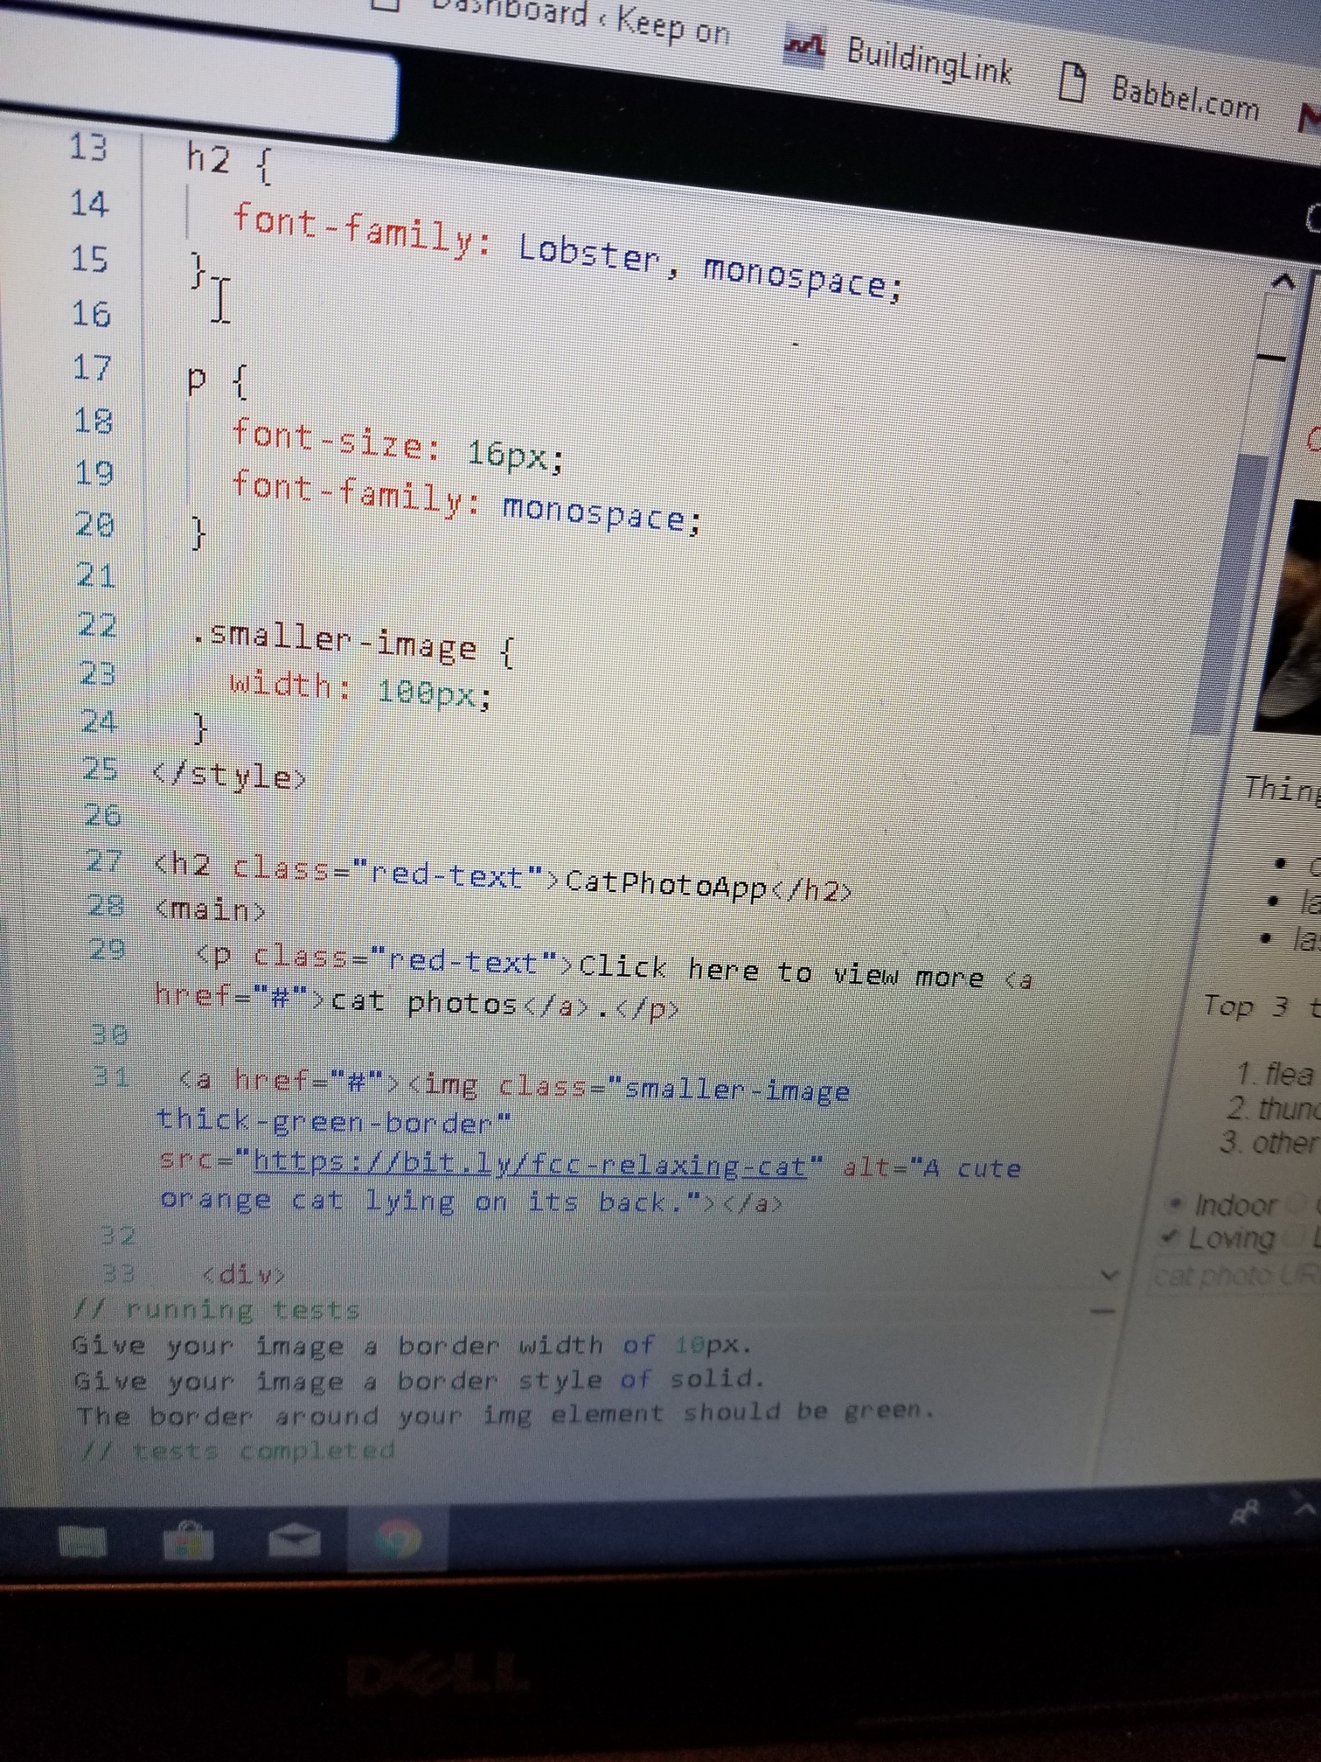Viewport: 1321px width, 1762px height.
Task: Click "1. flea" list item in preview
Action: click(x=1276, y=1073)
